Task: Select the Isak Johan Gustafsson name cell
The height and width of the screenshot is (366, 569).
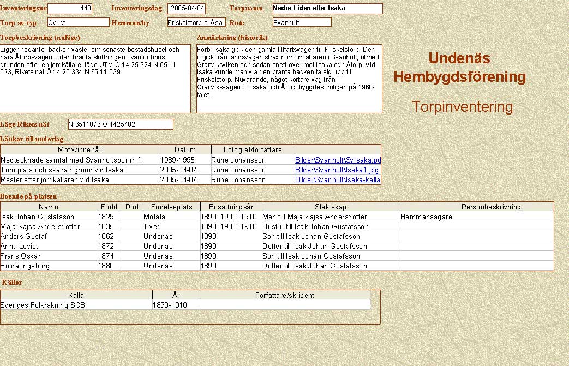Action: coord(49,217)
